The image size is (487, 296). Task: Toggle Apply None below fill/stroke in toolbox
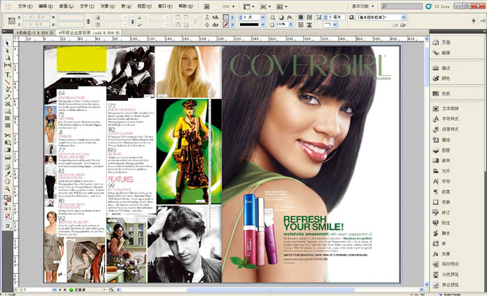tap(8, 216)
